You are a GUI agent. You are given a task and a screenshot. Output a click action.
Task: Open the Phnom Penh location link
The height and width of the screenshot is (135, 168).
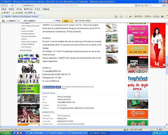(62, 105)
